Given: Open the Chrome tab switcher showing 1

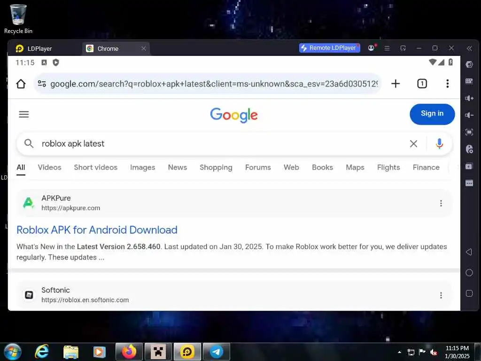Looking at the screenshot, I should point(422,84).
